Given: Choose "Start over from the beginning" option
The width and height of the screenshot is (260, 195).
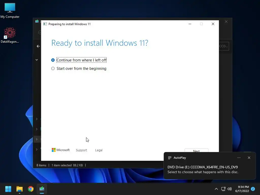Looking at the screenshot, I should (x=53, y=69).
